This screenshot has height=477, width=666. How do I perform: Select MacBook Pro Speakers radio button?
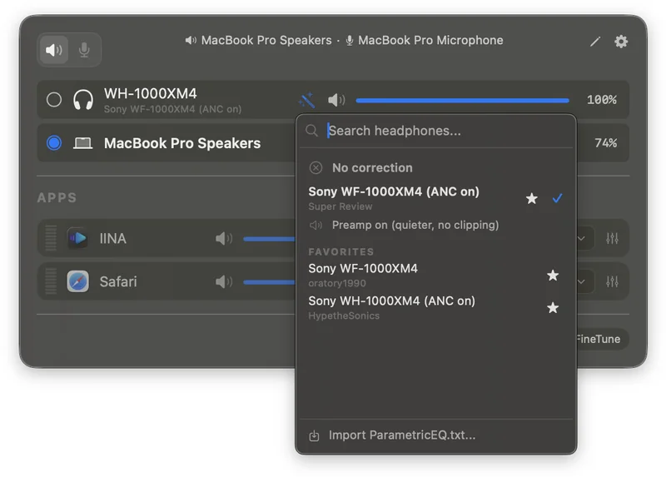tap(54, 142)
